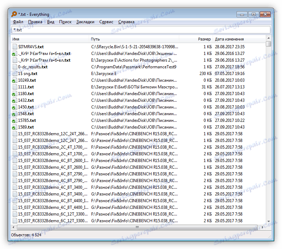The height and width of the screenshot is (249, 282).
Task: Select file name 1450.txt
Action: 26,107
